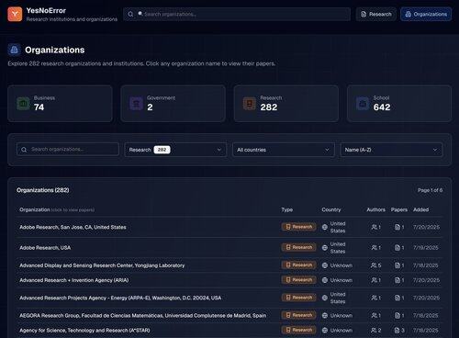
Task: Click globe icon in Adobe Research, USA row
Action: tap(325, 248)
